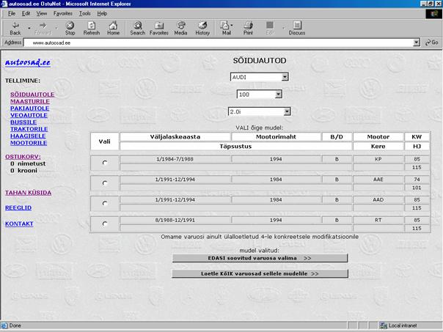The height and width of the screenshot is (332, 443).
Task: Click the Back toolbar button
Action: [15, 29]
